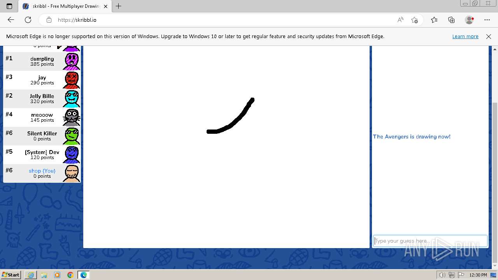Screen dimensions: 498x280
Task: Open tab actions menu
Action: click(x=9, y=6)
